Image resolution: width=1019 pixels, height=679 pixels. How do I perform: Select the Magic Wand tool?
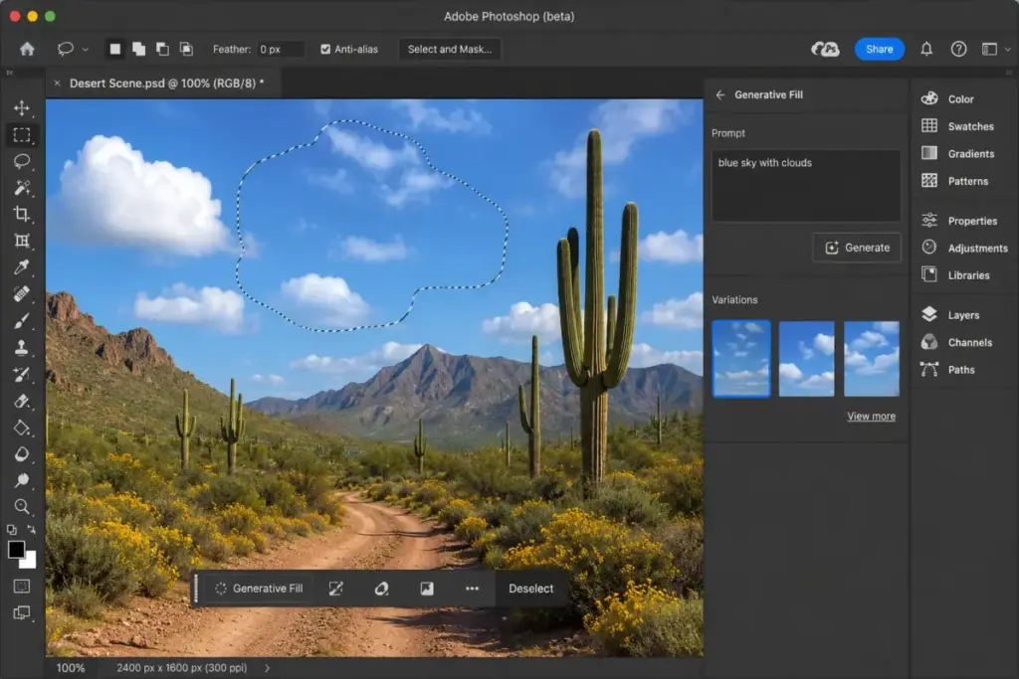click(22, 188)
